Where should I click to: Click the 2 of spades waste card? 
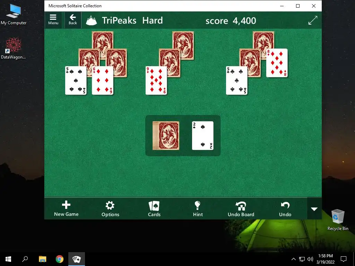pyautogui.click(x=202, y=135)
